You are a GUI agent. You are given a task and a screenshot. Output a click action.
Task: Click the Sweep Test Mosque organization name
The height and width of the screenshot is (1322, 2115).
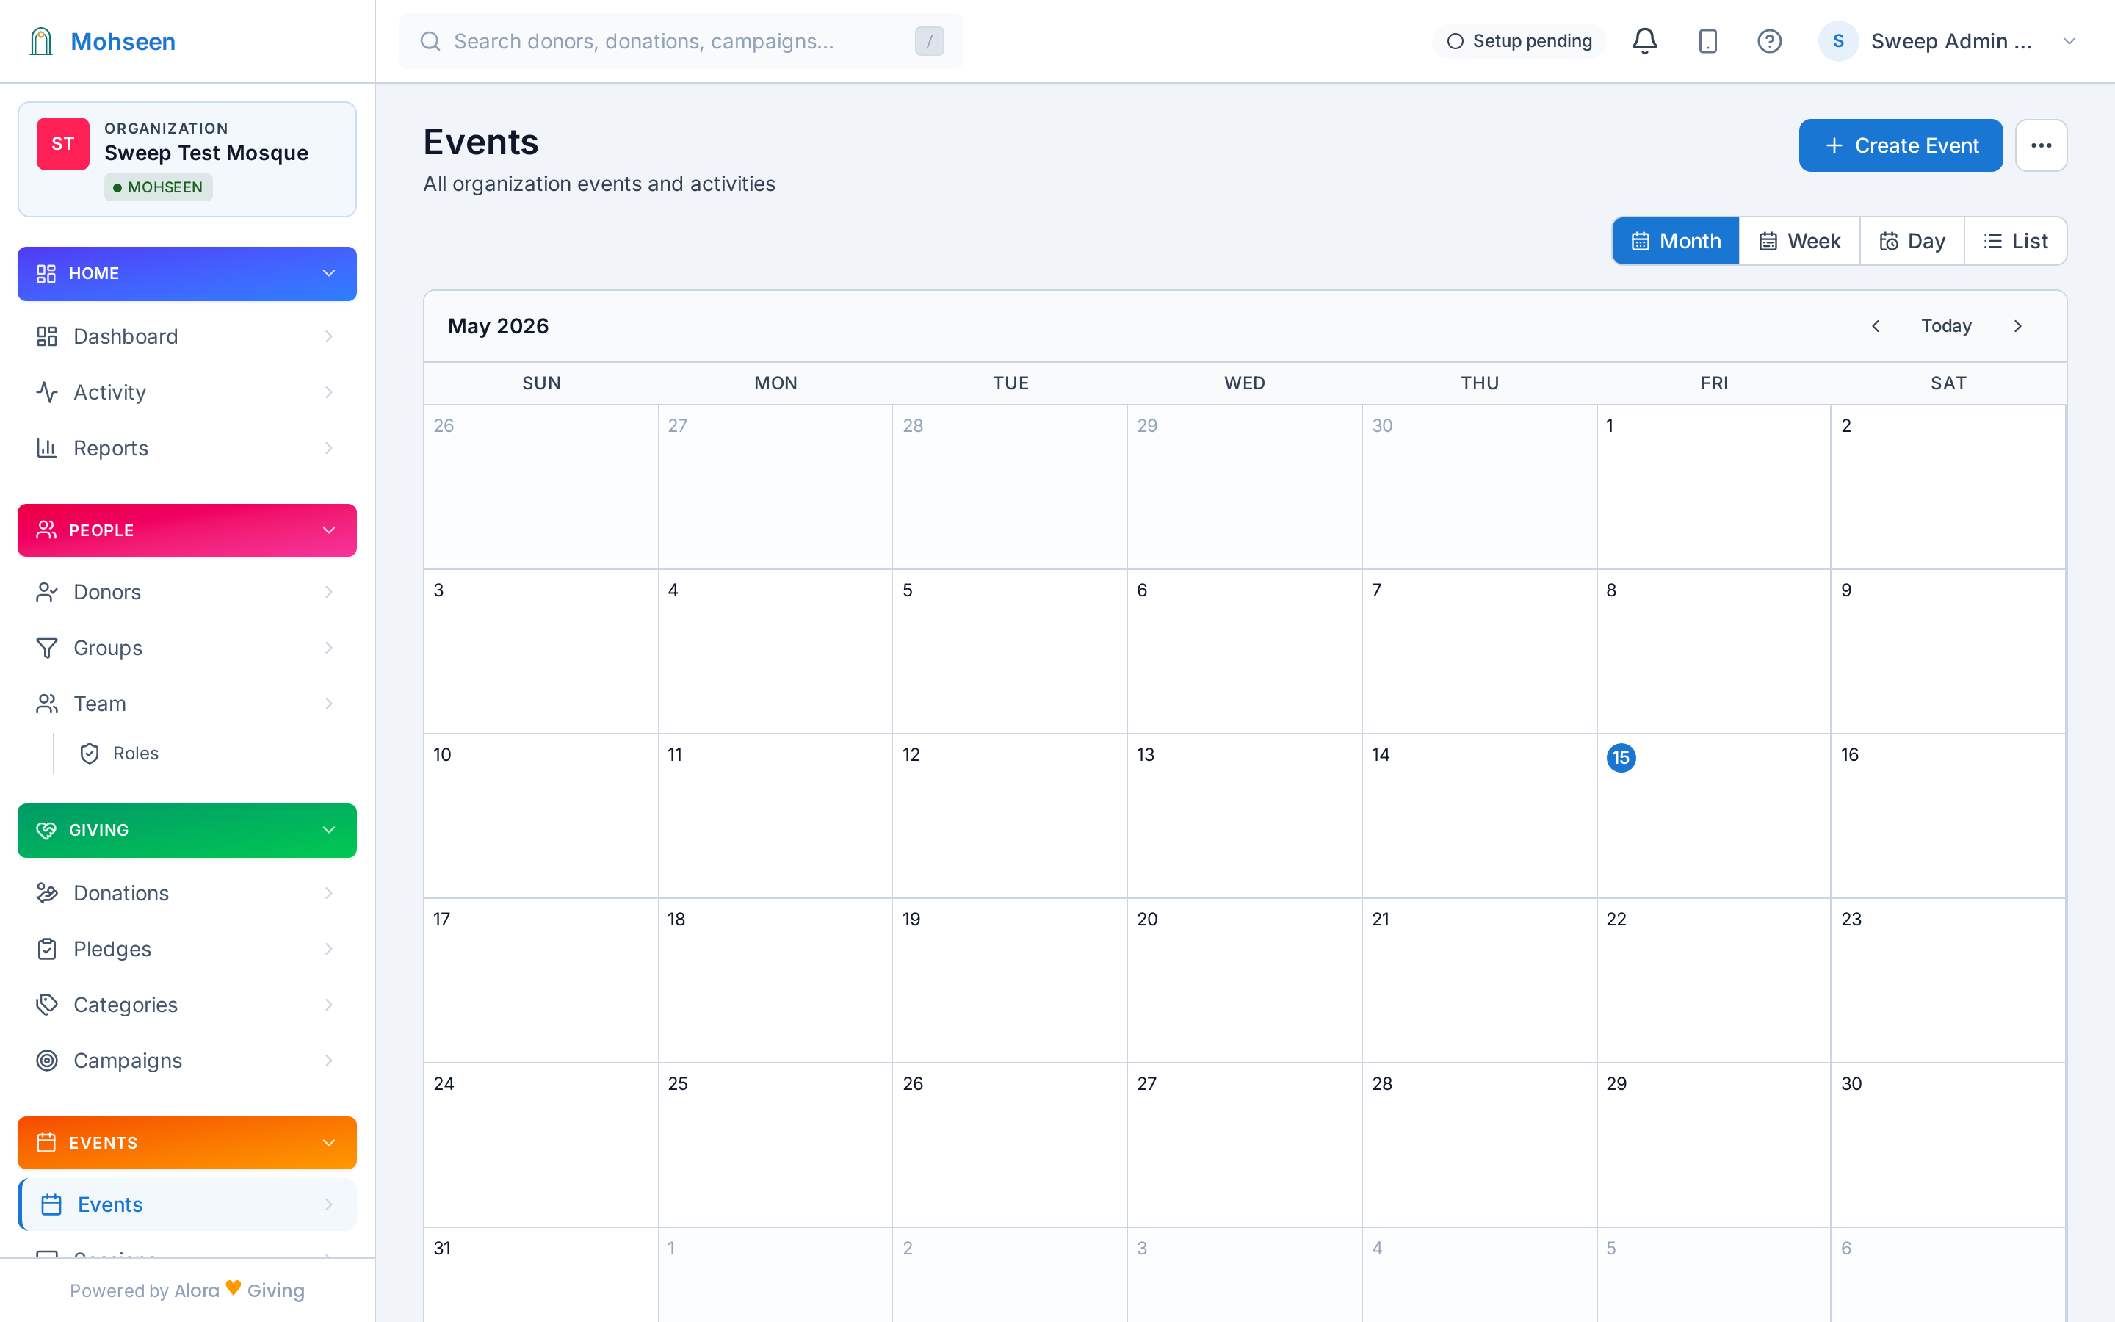pos(206,153)
